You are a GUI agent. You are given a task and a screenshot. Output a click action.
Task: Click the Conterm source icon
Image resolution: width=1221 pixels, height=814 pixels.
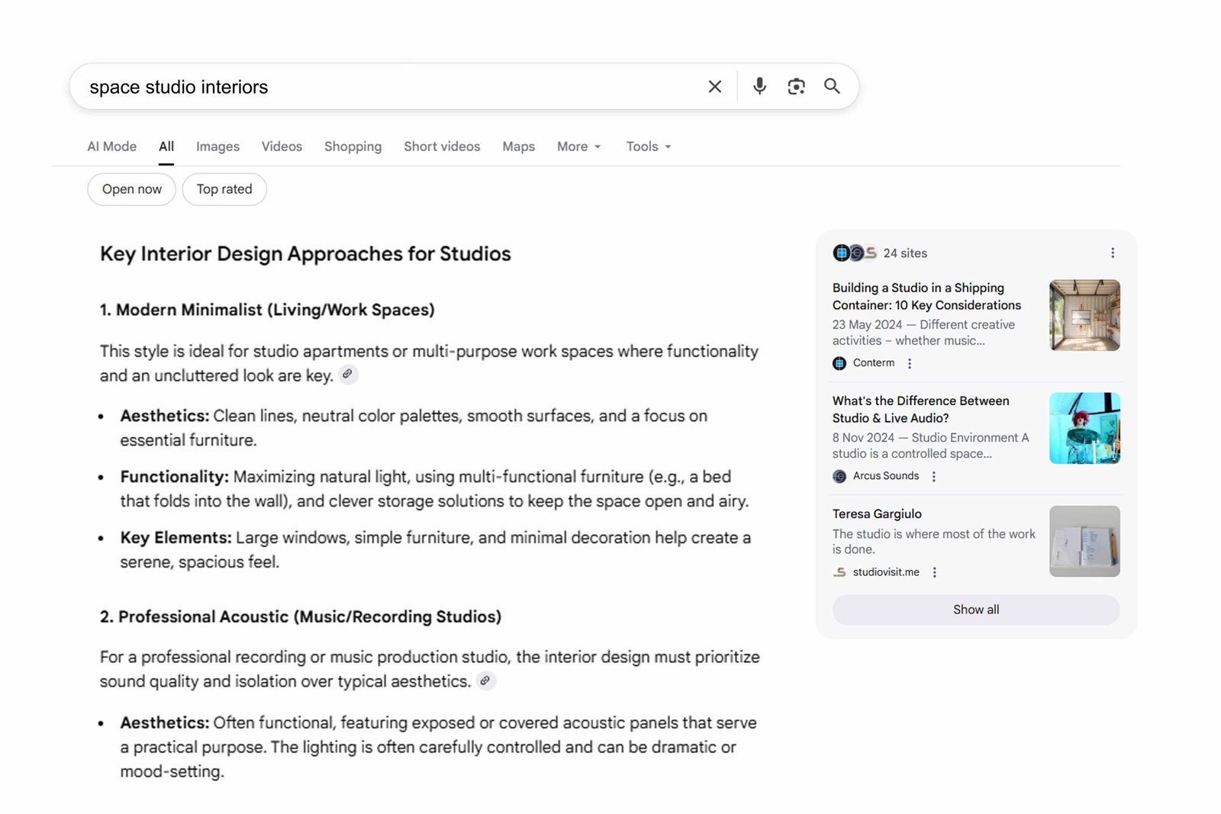click(838, 363)
